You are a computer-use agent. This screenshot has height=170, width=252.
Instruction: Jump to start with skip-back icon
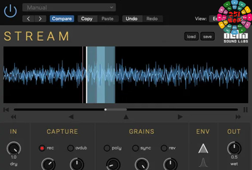[6, 110]
